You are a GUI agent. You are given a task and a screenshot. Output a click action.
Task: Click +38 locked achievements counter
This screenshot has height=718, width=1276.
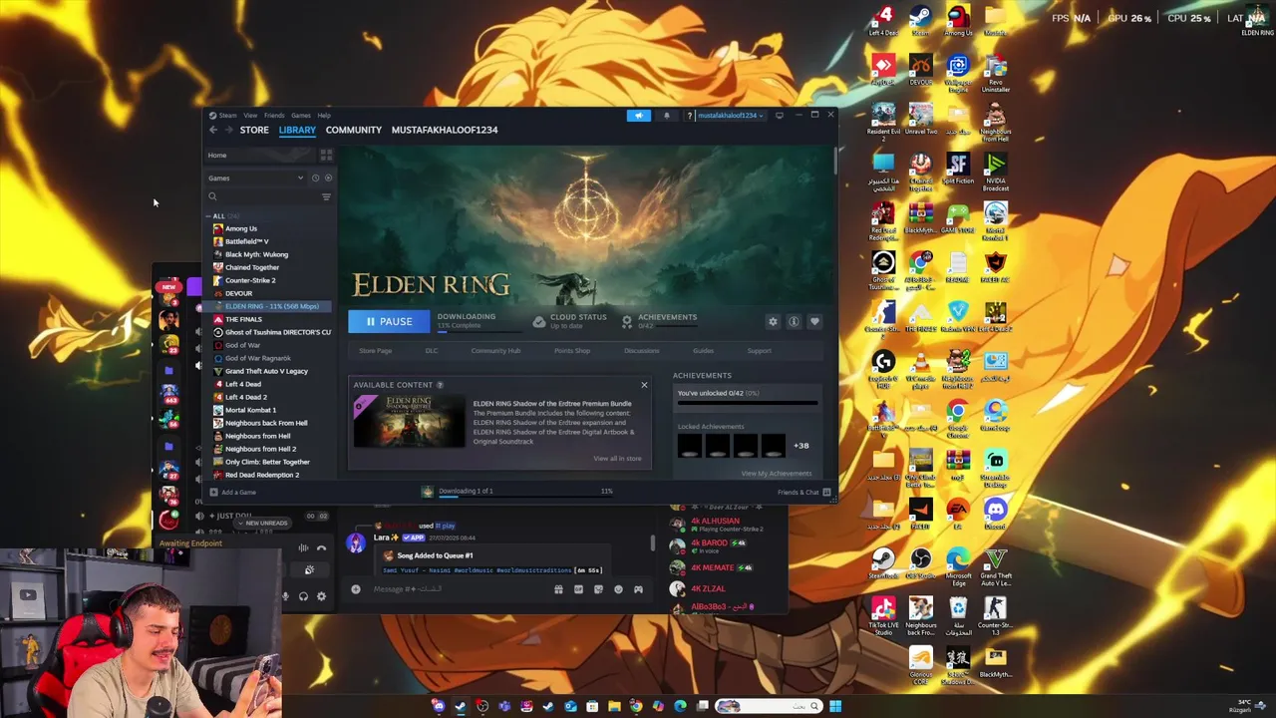pos(800,446)
